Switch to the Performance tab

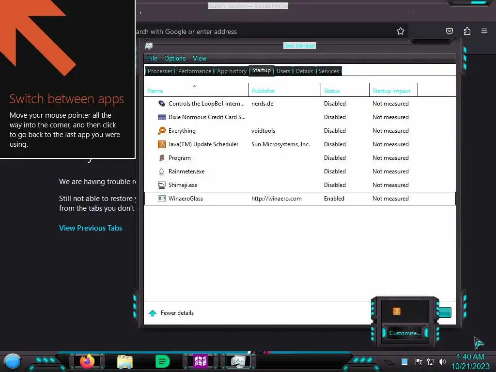coord(195,71)
